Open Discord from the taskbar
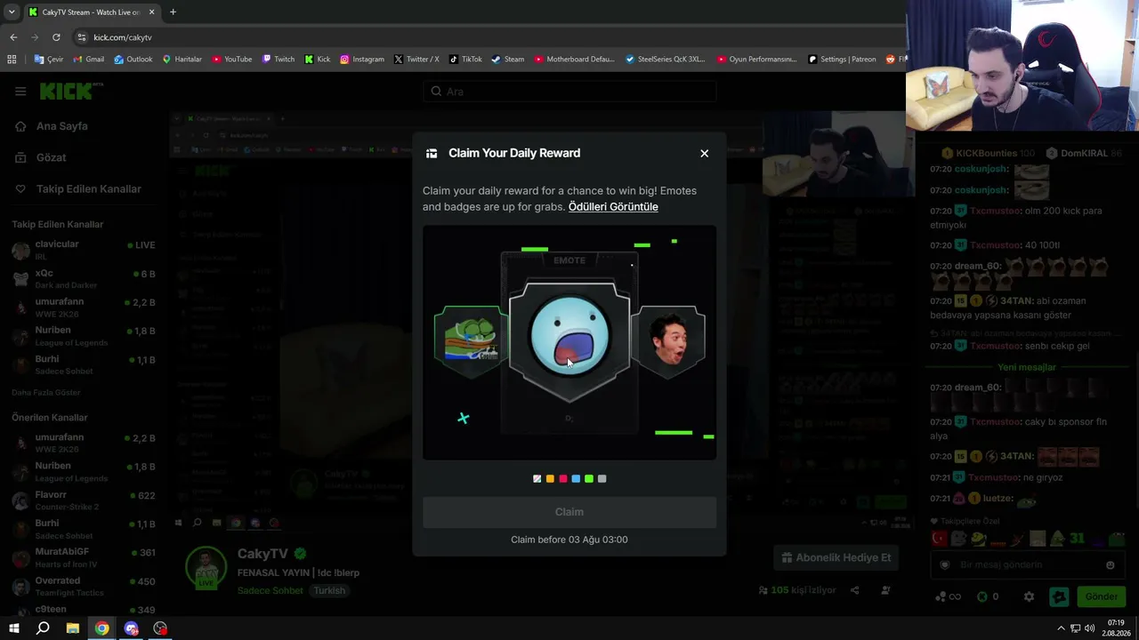 point(132,628)
